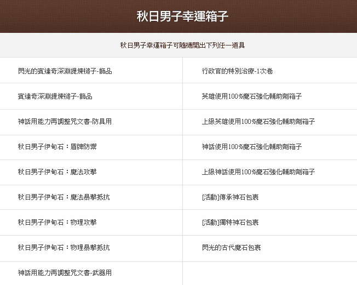Click 英雄使用100%魔石強化輔助劑箱子 (non-上級)
This screenshot has width=357, height=285.
click(251, 96)
